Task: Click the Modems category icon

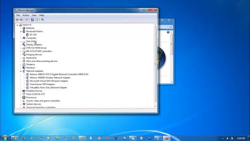Action: tap(24, 64)
